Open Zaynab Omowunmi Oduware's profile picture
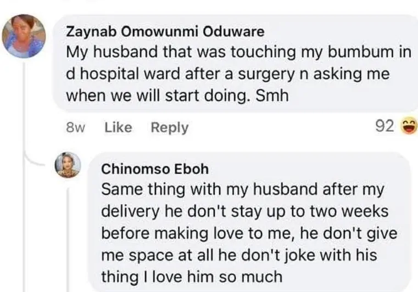Viewport: 418px width, 292px height. coord(24,36)
